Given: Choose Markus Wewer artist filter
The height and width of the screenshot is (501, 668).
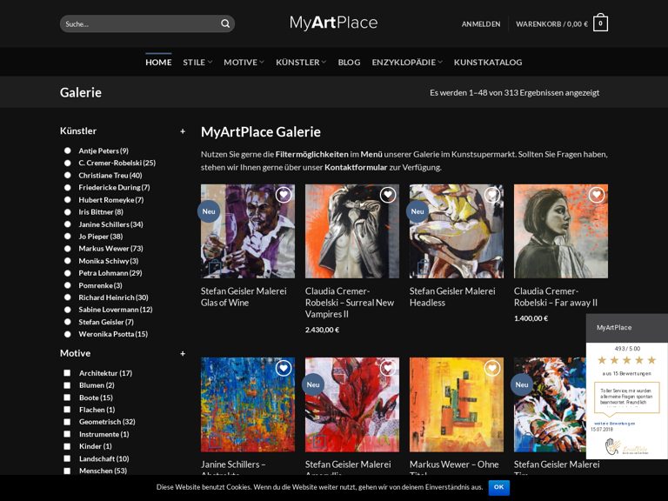Looking at the screenshot, I should [x=67, y=249].
